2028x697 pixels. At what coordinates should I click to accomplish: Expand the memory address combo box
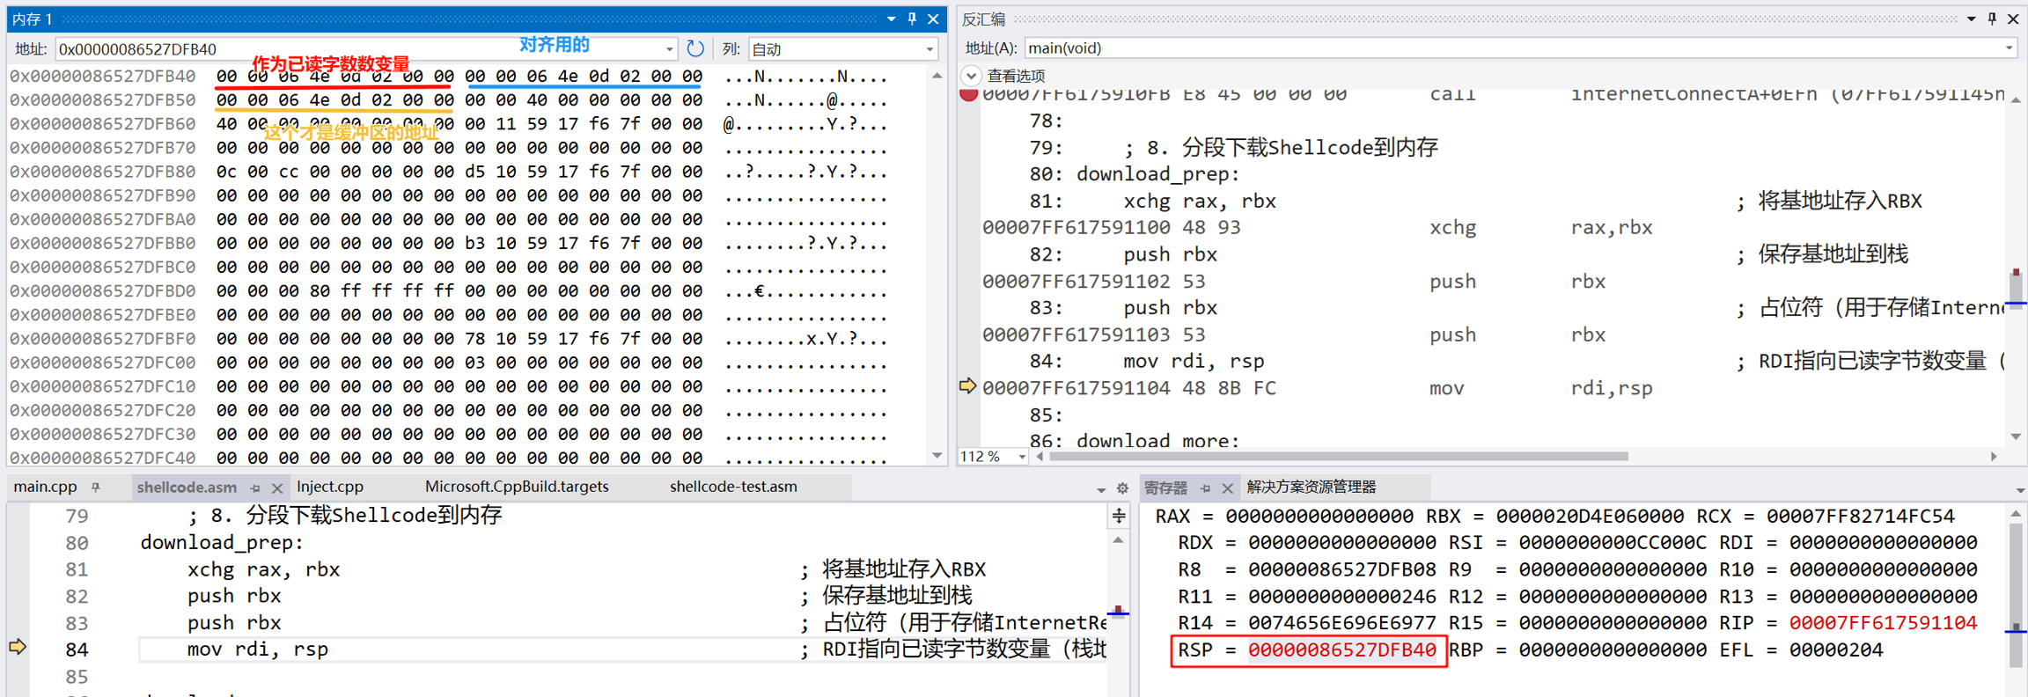(669, 49)
